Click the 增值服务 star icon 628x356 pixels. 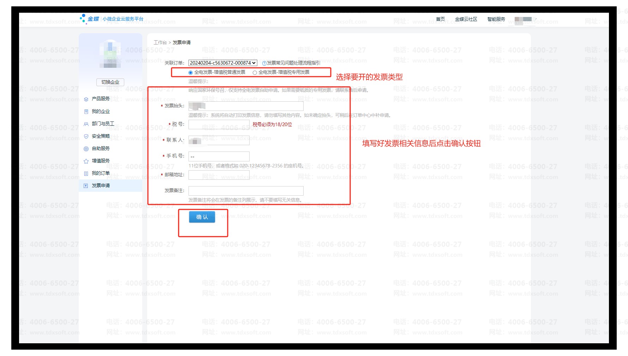[x=86, y=161]
